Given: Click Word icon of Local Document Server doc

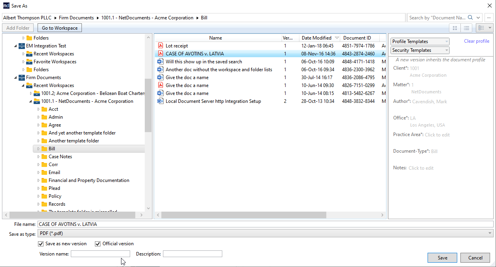Looking at the screenshot, I should 161,101.
